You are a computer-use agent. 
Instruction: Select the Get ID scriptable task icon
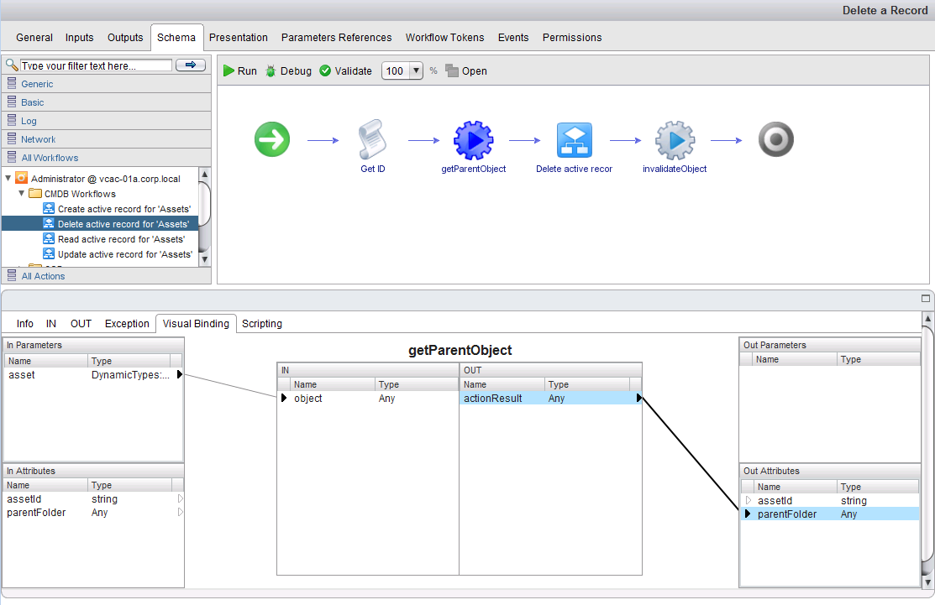pyautogui.click(x=373, y=139)
